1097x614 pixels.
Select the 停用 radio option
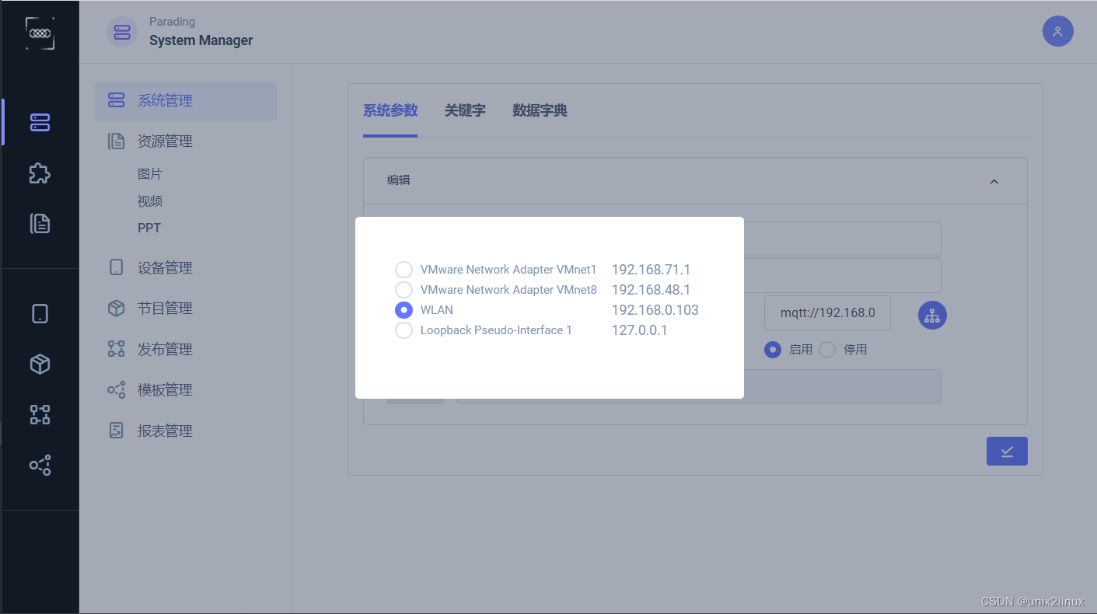827,350
